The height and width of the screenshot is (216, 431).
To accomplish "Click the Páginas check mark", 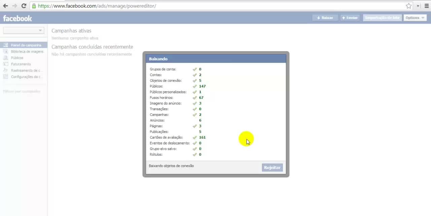I will [195, 126].
